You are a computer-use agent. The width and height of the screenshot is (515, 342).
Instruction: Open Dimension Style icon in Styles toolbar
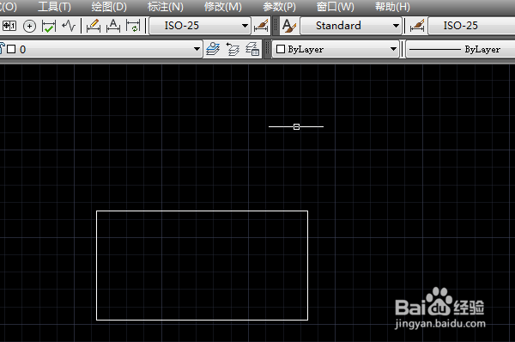pyautogui.click(x=417, y=26)
